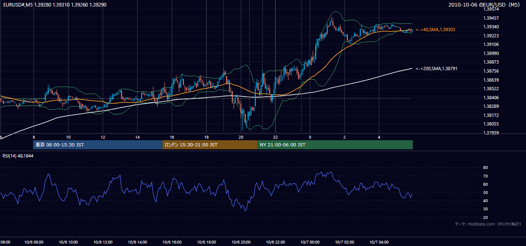Click price axis value 1.38406
The height and width of the screenshot is (246, 526).
[x=491, y=98]
